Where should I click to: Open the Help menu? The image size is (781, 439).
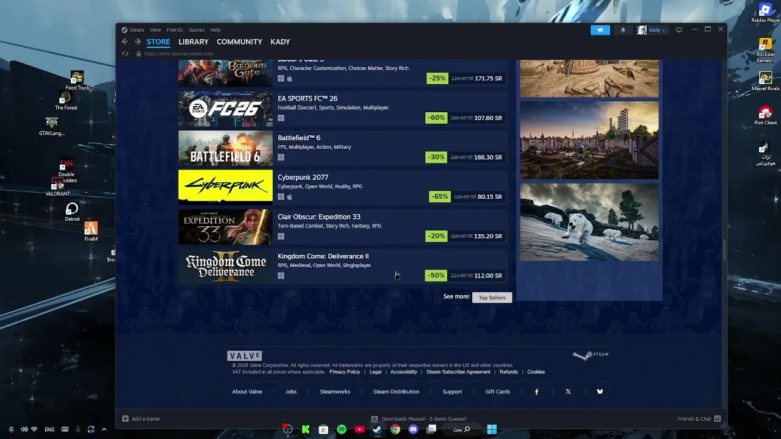click(x=215, y=30)
